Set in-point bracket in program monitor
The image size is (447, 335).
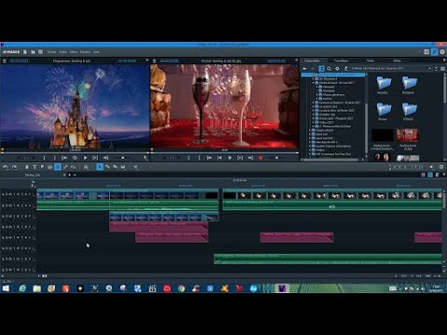click(x=45, y=158)
